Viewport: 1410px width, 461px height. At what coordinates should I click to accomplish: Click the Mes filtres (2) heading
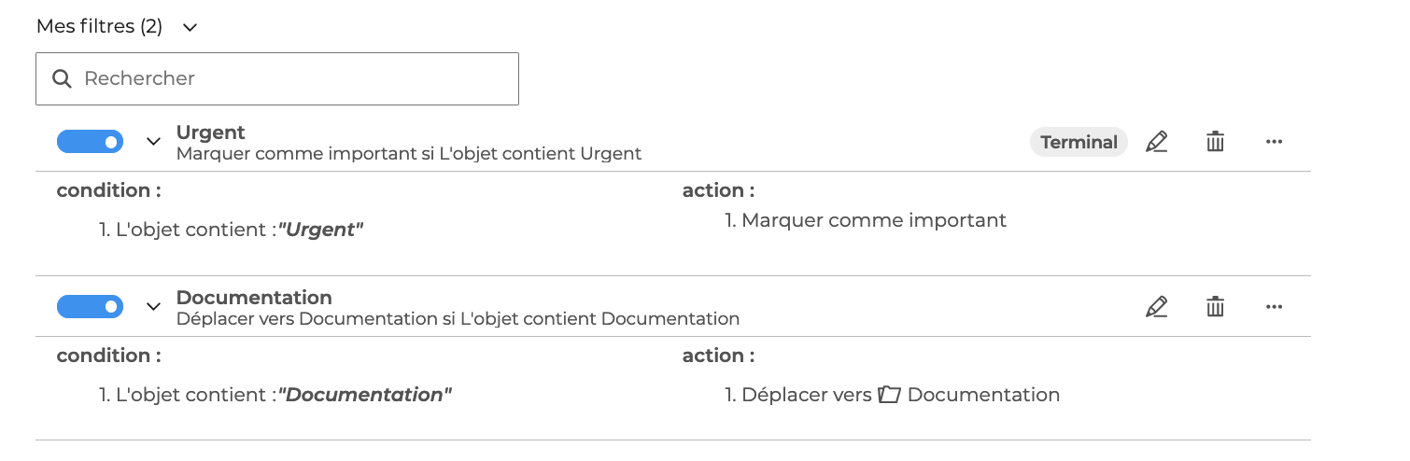[99, 26]
